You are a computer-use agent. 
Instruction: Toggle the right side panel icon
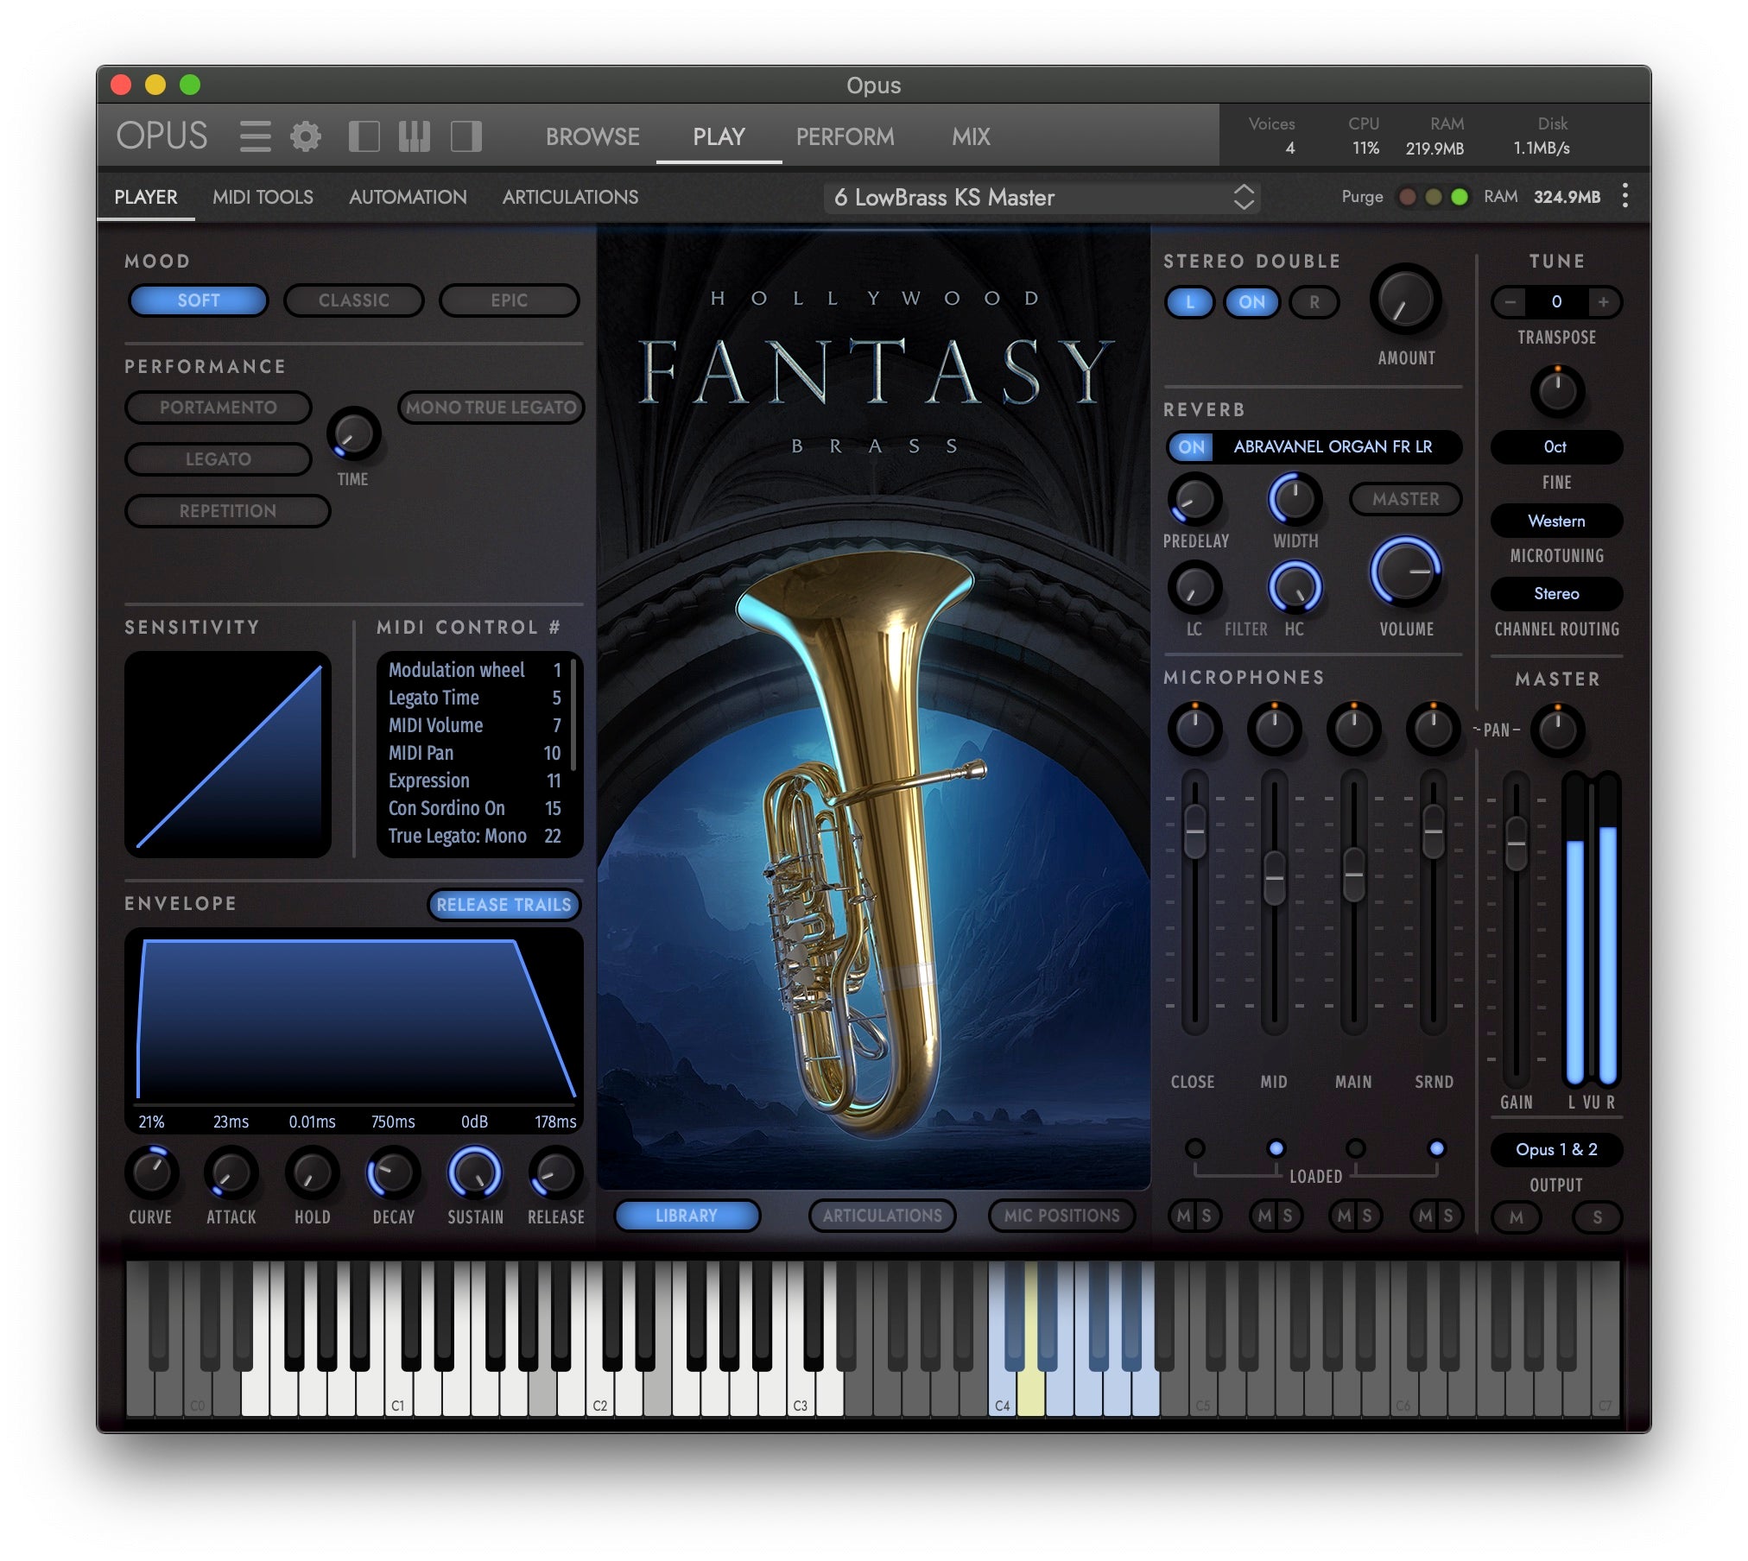point(466,136)
